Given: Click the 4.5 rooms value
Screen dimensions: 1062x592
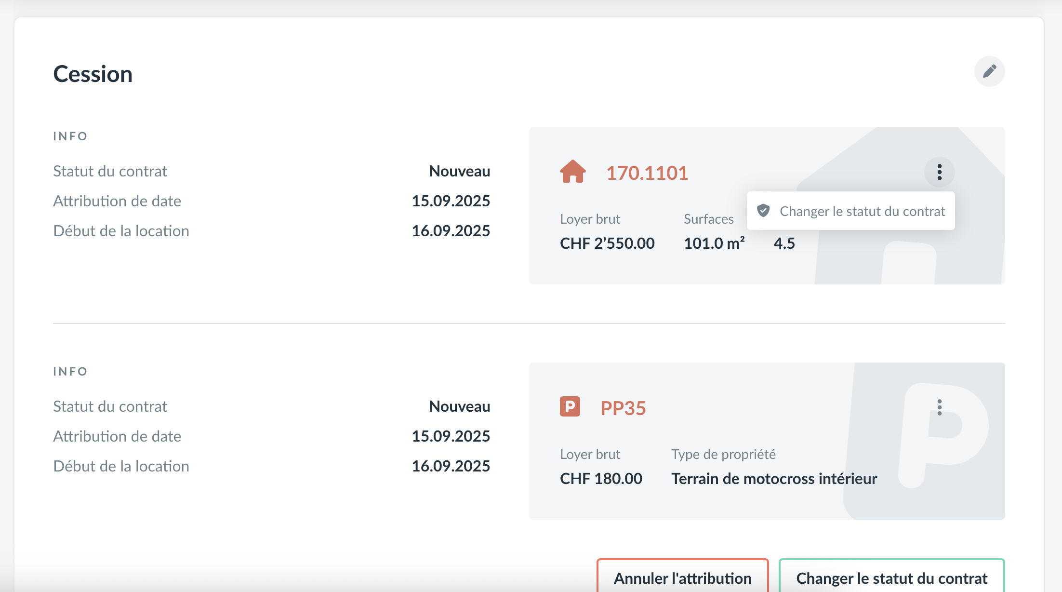Looking at the screenshot, I should tap(784, 243).
